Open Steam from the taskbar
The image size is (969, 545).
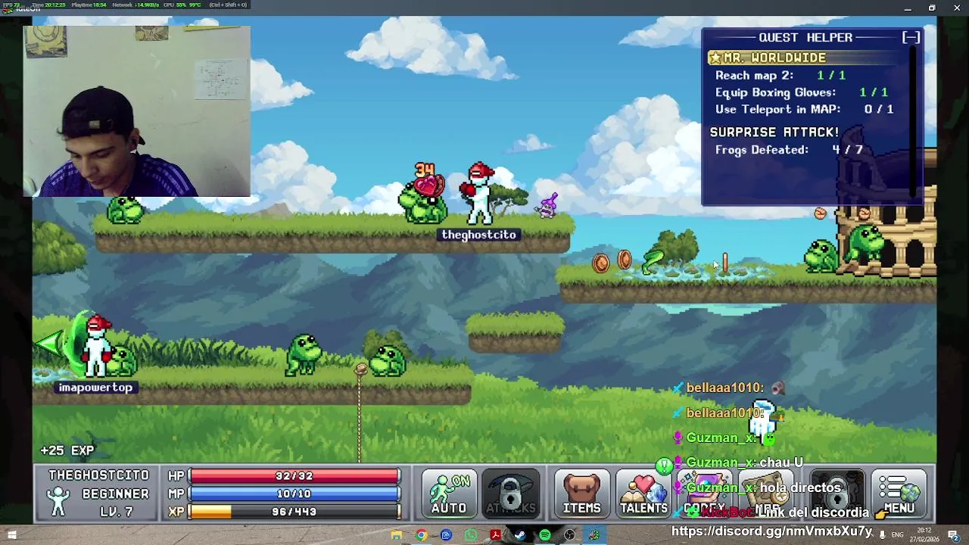520,536
